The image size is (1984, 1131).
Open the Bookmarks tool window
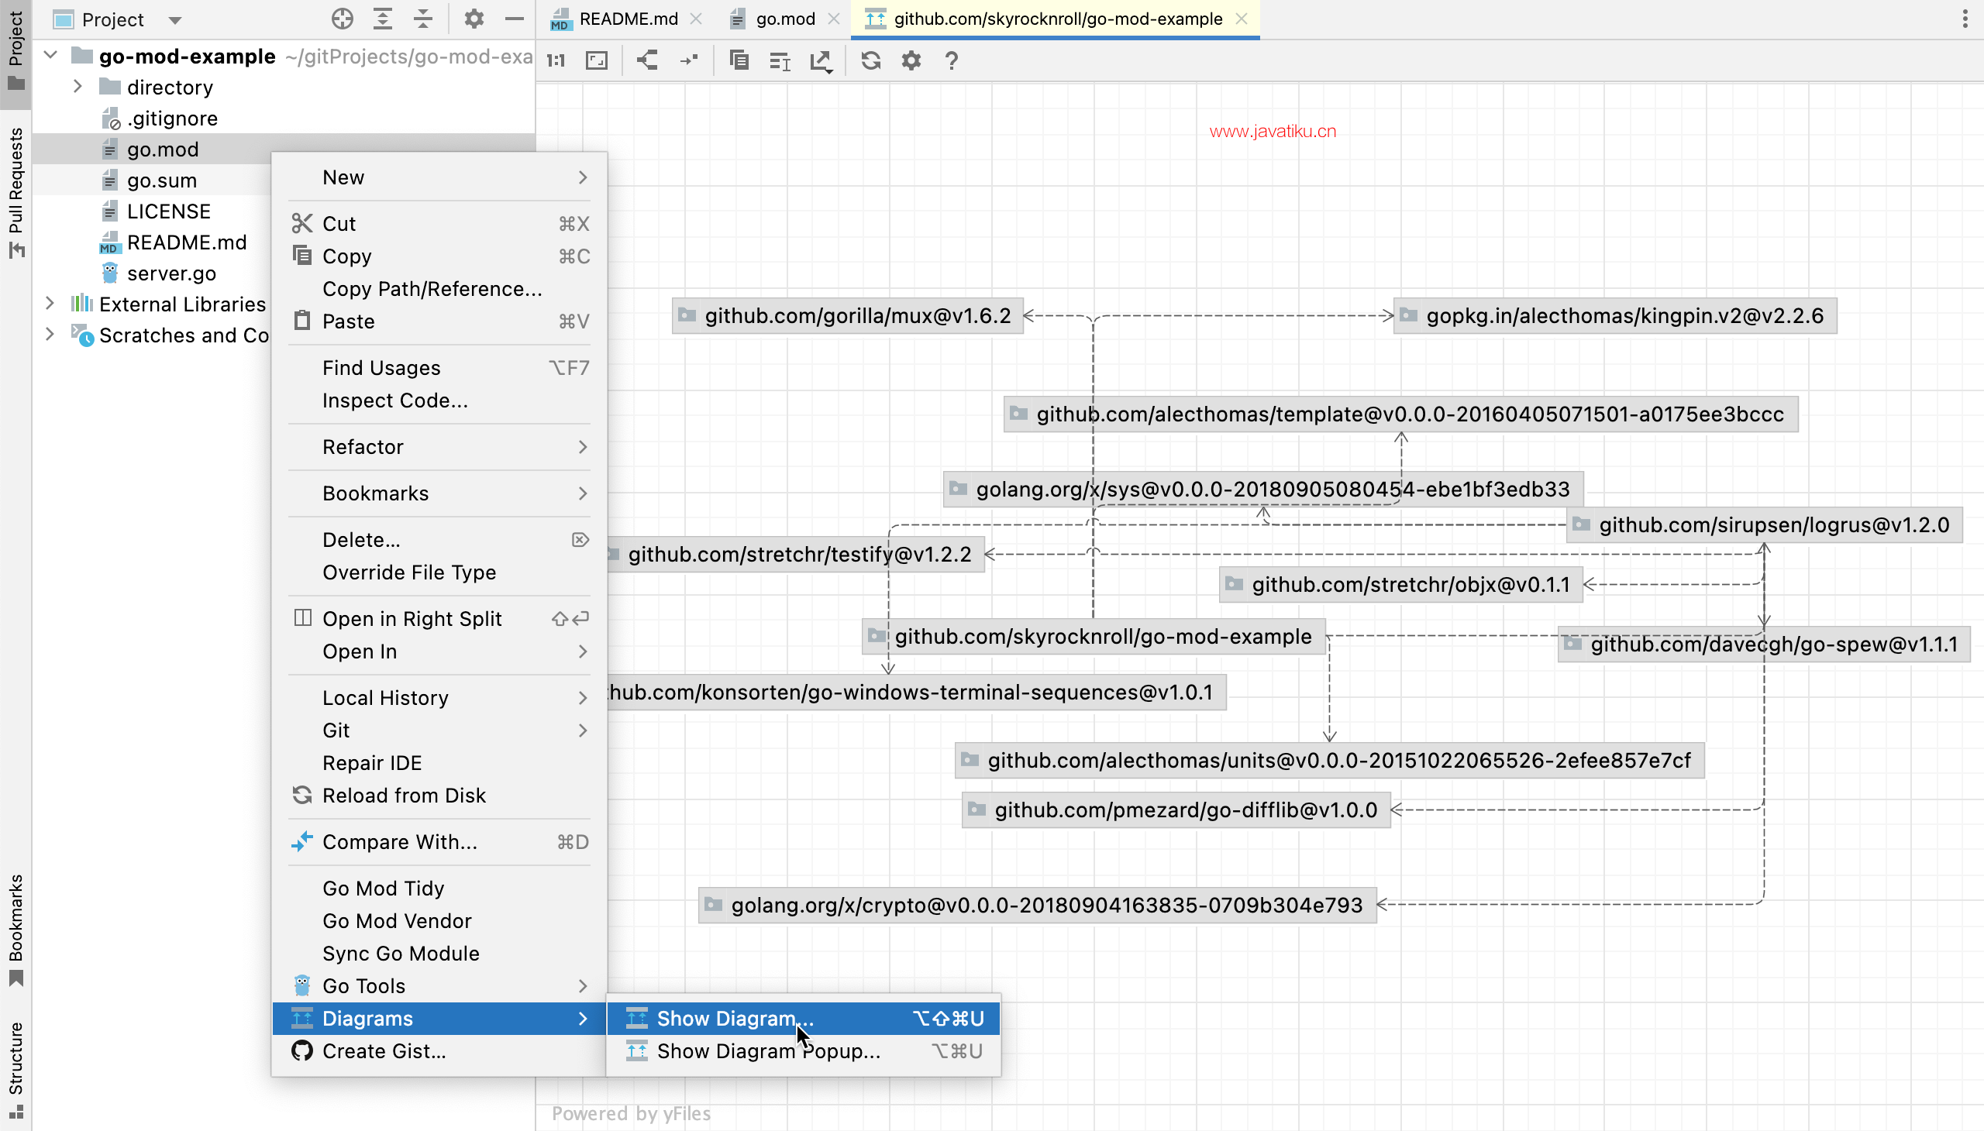coord(15,929)
